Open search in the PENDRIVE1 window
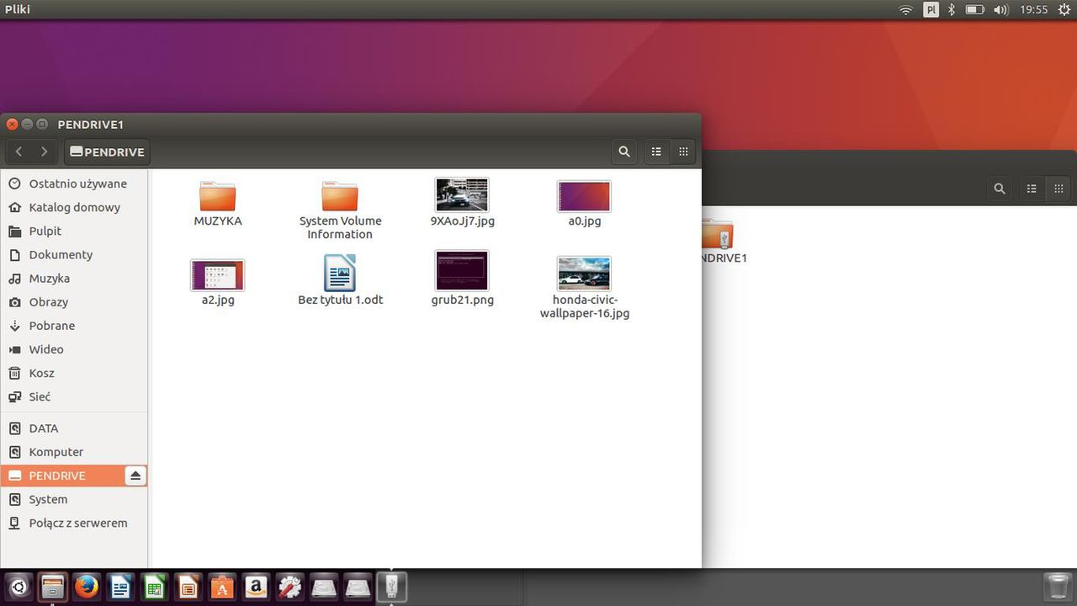 coord(624,151)
